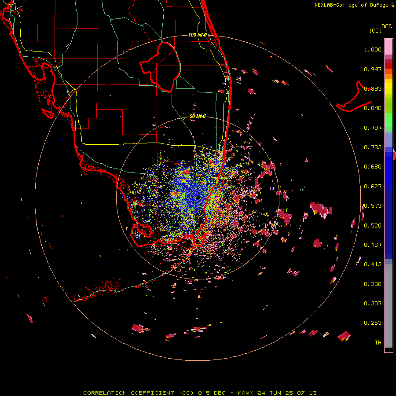
Task: Select the 50 NMI range ring label
Action: click(x=198, y=117)
